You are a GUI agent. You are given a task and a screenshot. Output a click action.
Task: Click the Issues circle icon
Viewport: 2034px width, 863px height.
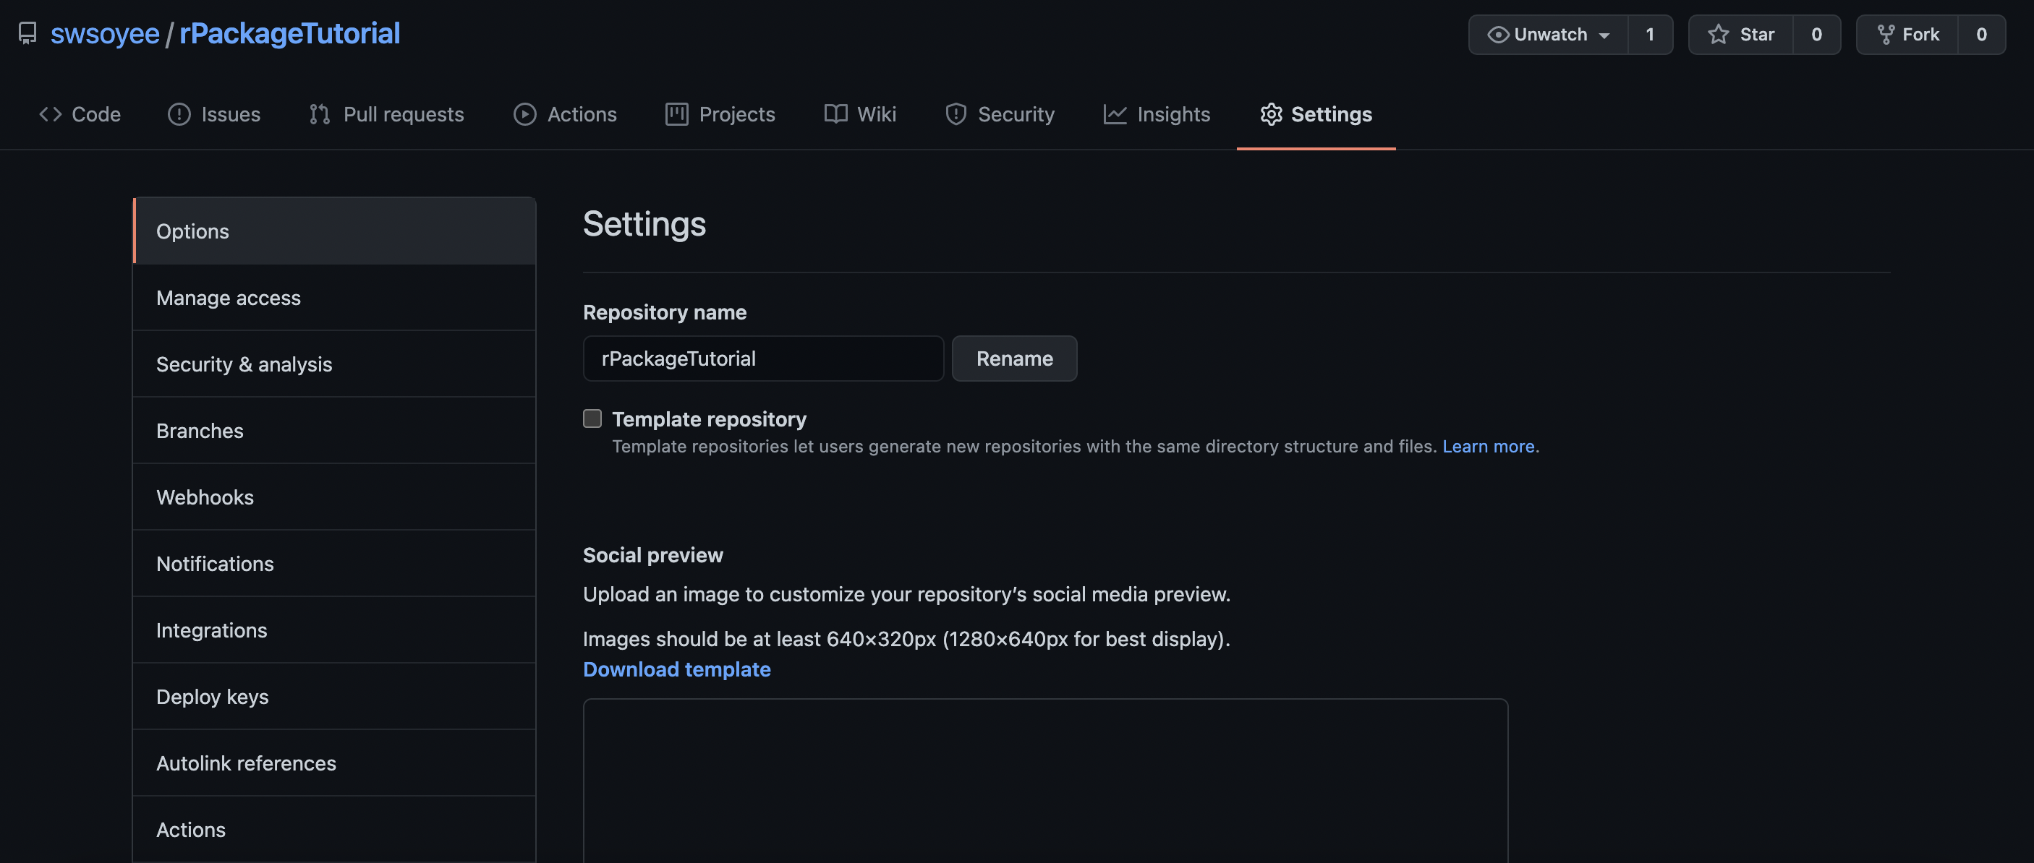click(179, 114)
